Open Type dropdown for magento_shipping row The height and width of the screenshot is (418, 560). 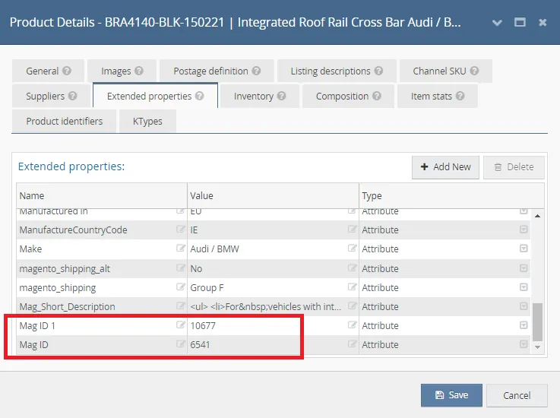[x=524, y=287]
